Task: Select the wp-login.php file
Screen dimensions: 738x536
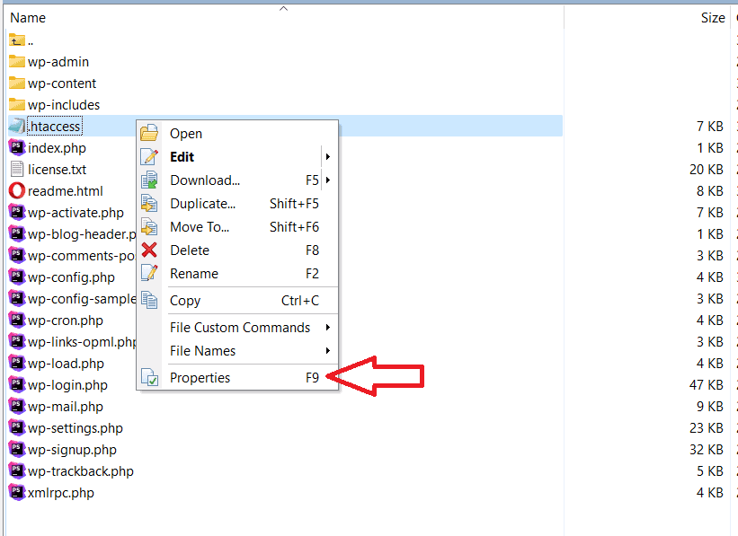Action: pyautogui.click(x=67, y=385)
